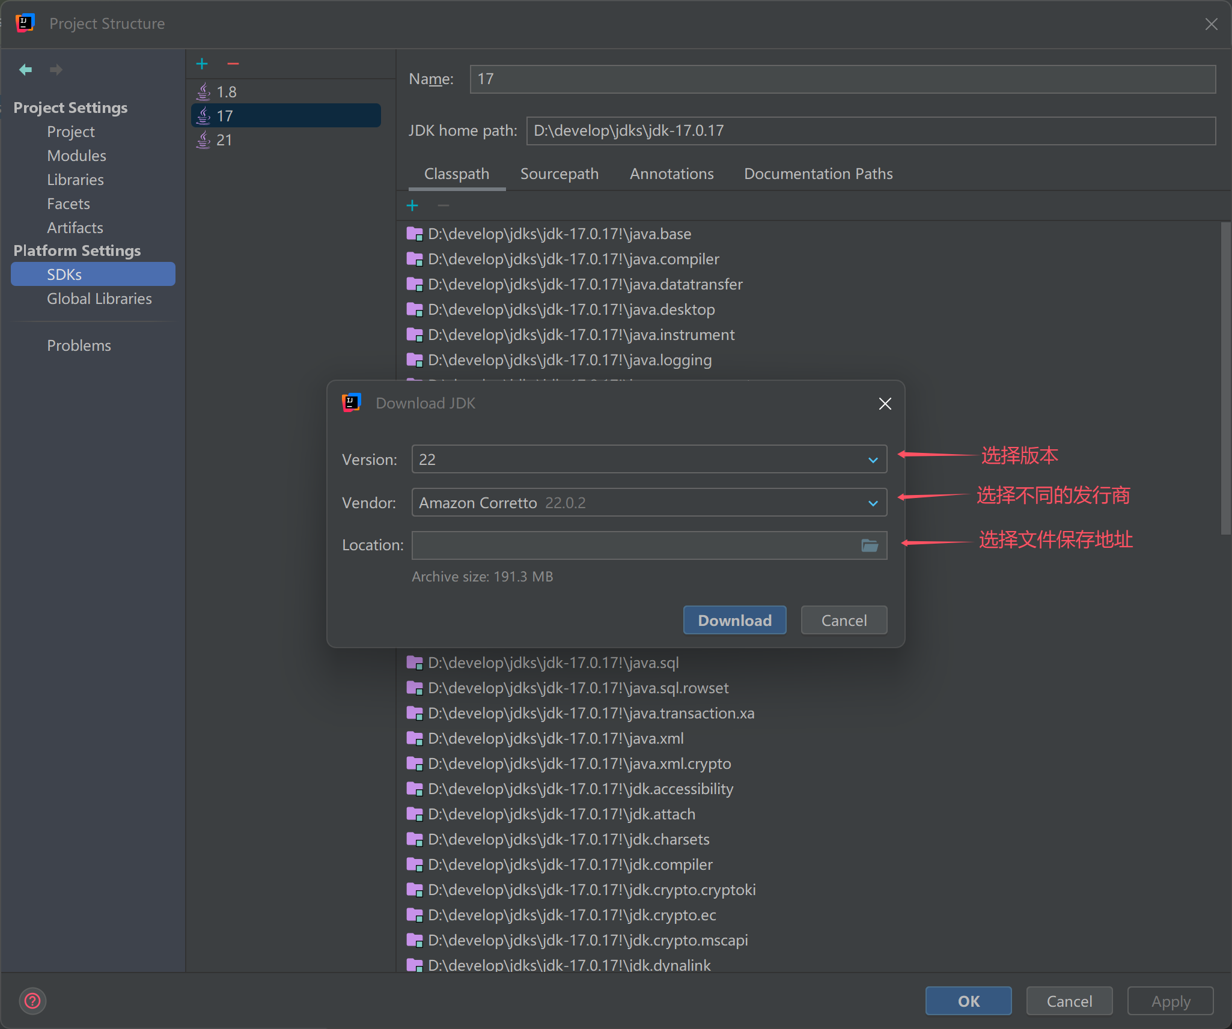This screenshot has width=1232, height=1029.
Task: Open the Vendor dropdown showing Amazon Corretto
Action: click(649, 503)
